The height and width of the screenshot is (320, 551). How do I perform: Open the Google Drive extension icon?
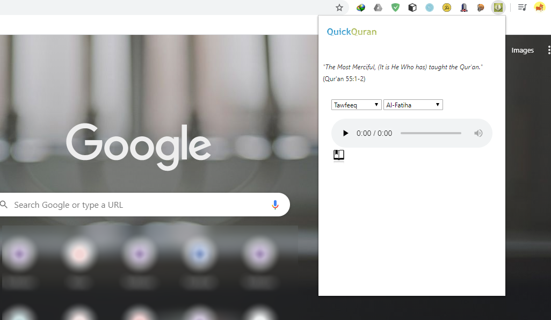click(378, 8)
